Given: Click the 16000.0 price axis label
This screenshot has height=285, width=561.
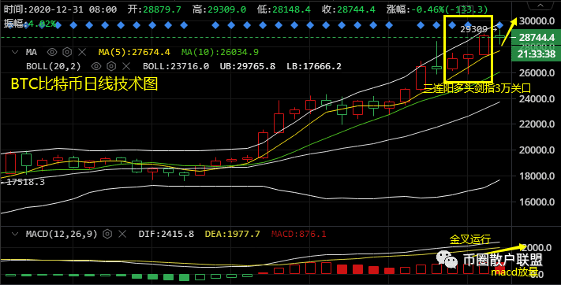Looking at the screenshot, I should (x=537, y=202).
